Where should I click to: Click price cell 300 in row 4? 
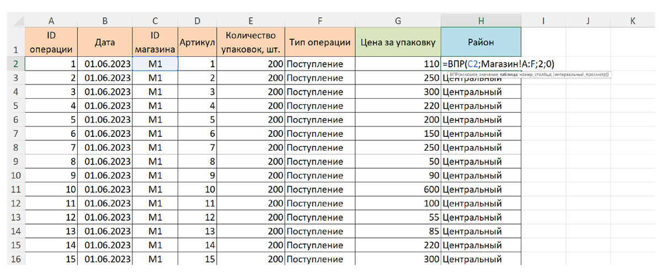tap(398, 92)
